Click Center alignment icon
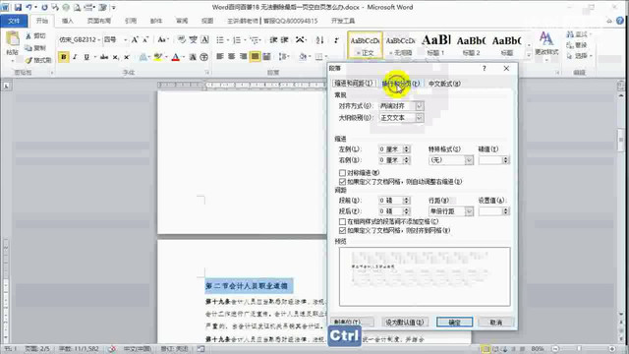The image size is (629, 354). (x=232, y=57)
